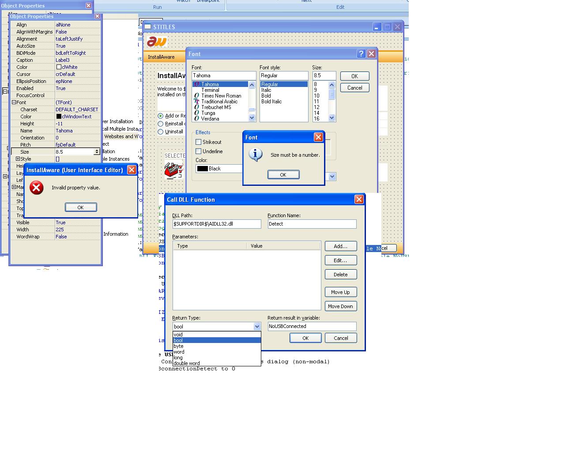
Task: Click the $TITLE$ window title bar icon
Action: coord(148,26)
